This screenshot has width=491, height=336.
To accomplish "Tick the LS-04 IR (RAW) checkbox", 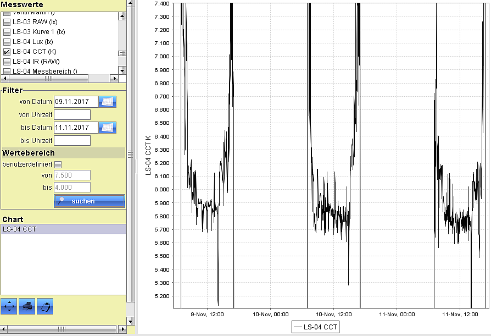I will (7, 62).
